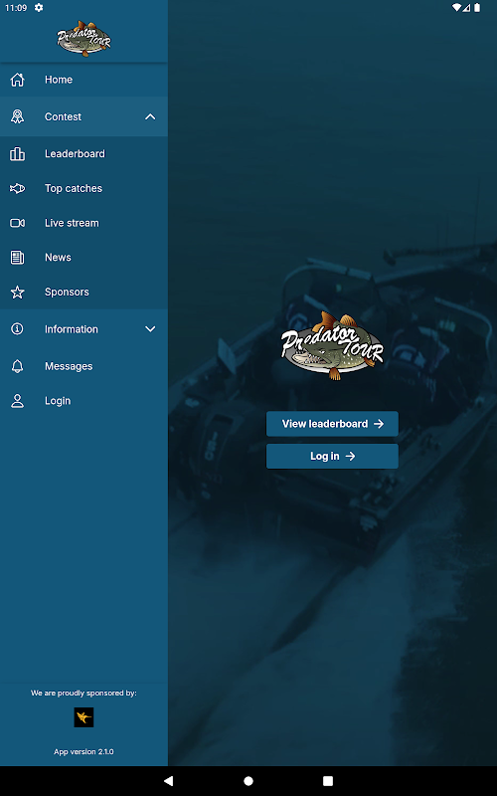Collapse the Contest section chevron

[x=150, y=116]
